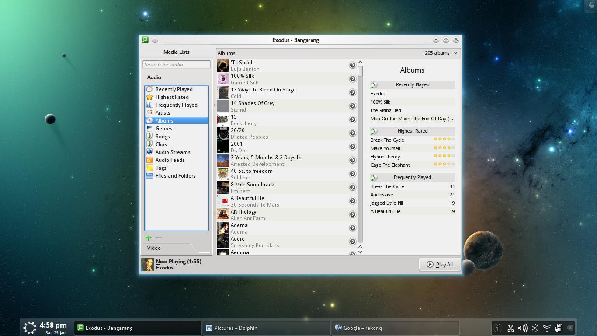
Task: Show hidden tray icons arrow
Action: (x=570, y=327)
